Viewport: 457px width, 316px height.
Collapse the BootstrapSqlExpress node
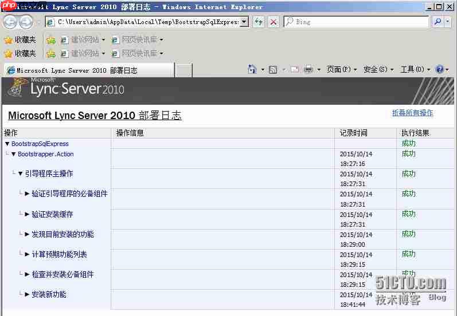click(x=7, y=144)
